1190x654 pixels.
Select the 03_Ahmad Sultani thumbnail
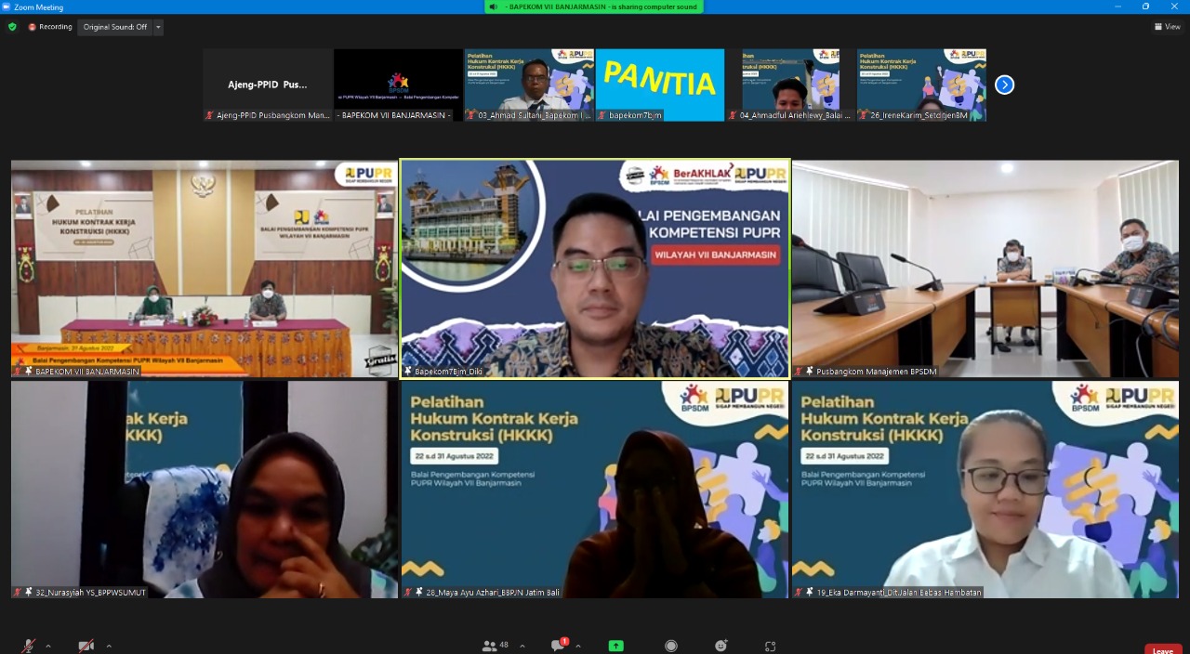click(x=529, y=85)
